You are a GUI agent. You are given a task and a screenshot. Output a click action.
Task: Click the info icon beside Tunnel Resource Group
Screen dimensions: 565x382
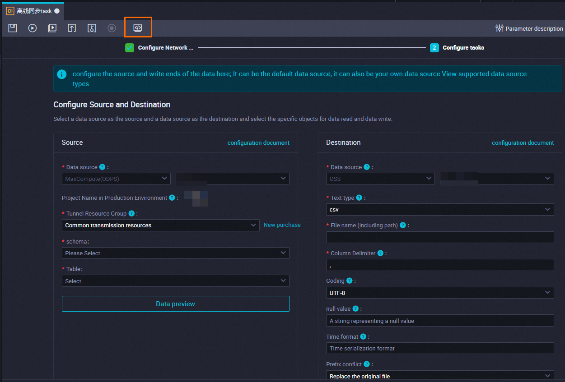click(x=131, y=213)
